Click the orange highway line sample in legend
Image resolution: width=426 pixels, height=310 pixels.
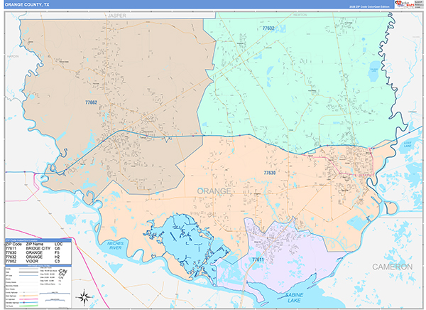point(28,296)
